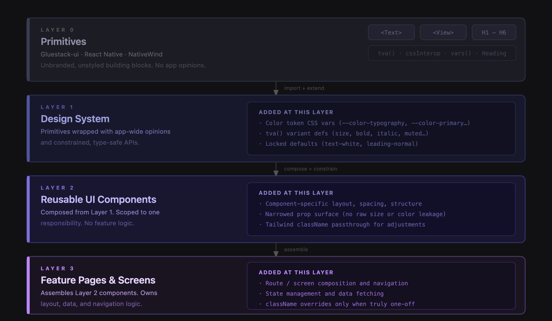Click the 'Component-specific layout, spacing, structure' bullet
The height and width of the screenshot is (321, 552).
click(340, 204)
